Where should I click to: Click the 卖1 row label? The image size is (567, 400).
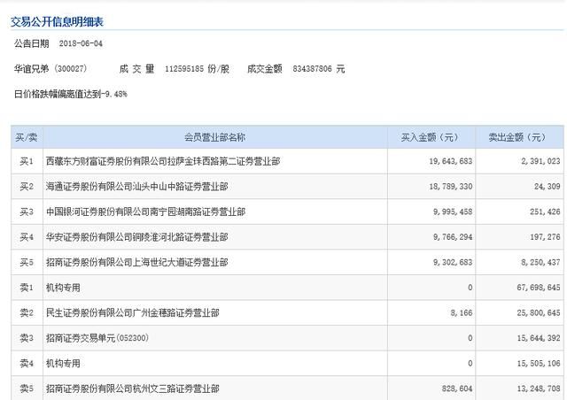coord(27,288)
